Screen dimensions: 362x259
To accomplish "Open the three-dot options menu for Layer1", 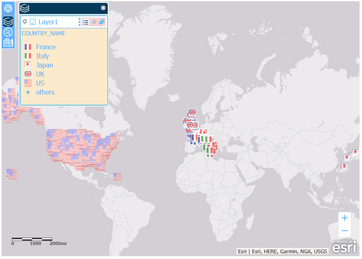I will 79,22.
